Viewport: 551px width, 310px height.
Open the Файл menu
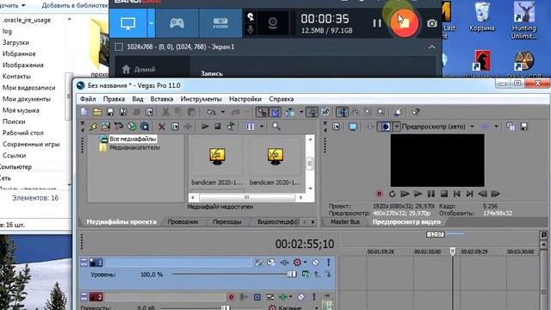pyautogui.click(x=88, y=99)
